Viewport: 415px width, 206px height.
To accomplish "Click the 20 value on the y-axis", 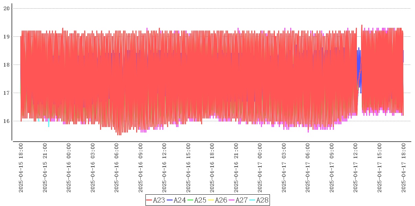I will pos(6,8).
